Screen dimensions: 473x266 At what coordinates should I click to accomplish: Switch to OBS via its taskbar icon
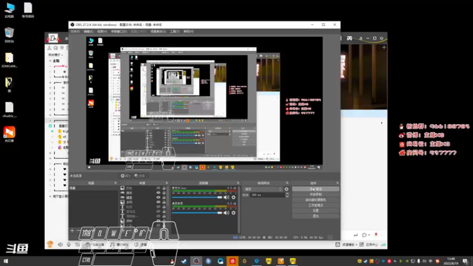point(196,261)
